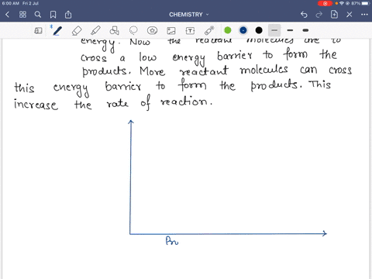Screen dimensions: 372x279
Task: Tap the battery indicator in the status bar
Action: click(366, 3)
